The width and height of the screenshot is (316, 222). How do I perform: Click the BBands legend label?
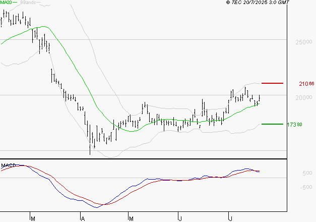pyautogui.click(x=28, y=3)
